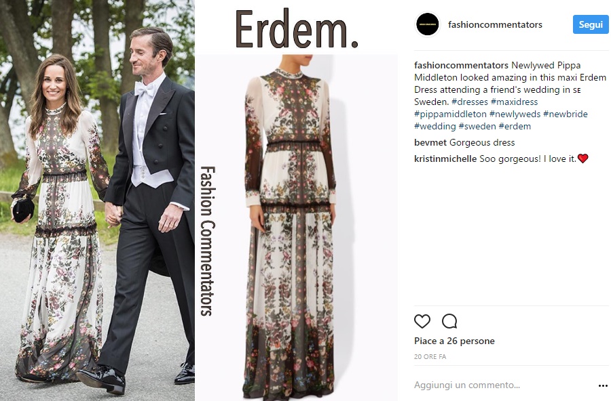
Task: Open the #sweden hashtag
Action: click(x=477, y=127)
